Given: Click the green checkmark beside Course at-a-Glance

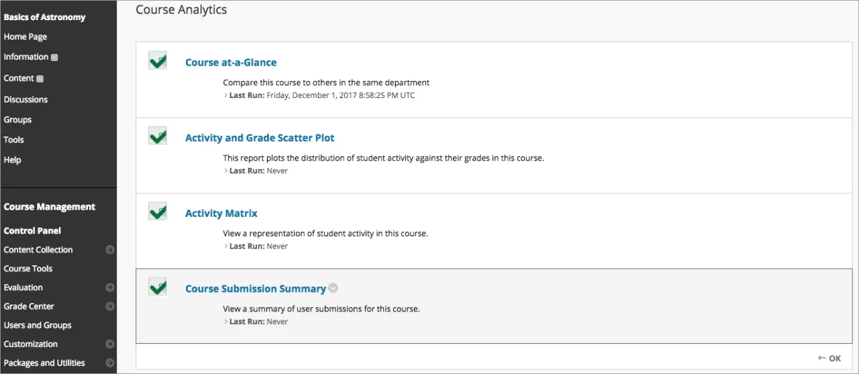Looking at the screenshot, I should (158, 61).
